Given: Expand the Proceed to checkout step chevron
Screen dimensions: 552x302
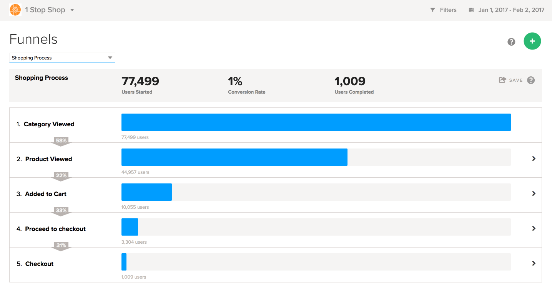Looking at the screenshot, I should pos(534,228).
